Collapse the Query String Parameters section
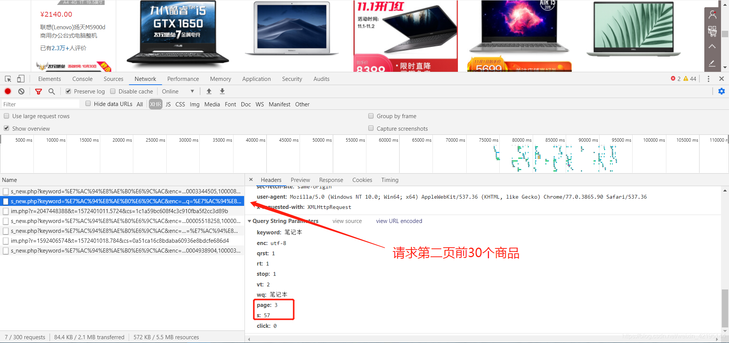 tap(249, 221)
